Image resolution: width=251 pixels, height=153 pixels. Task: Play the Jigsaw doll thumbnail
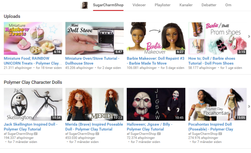pyautogui.click(x=156, y=104)
